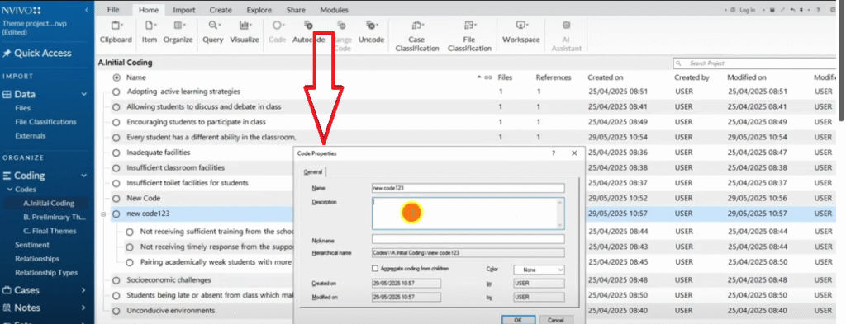Switch to the Explore ribbon tab

tap(259, 10)
